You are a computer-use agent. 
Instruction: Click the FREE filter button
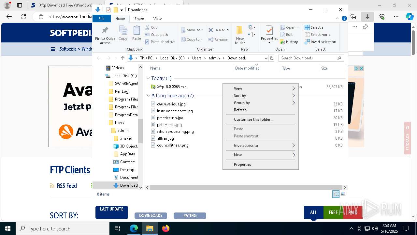333,212
